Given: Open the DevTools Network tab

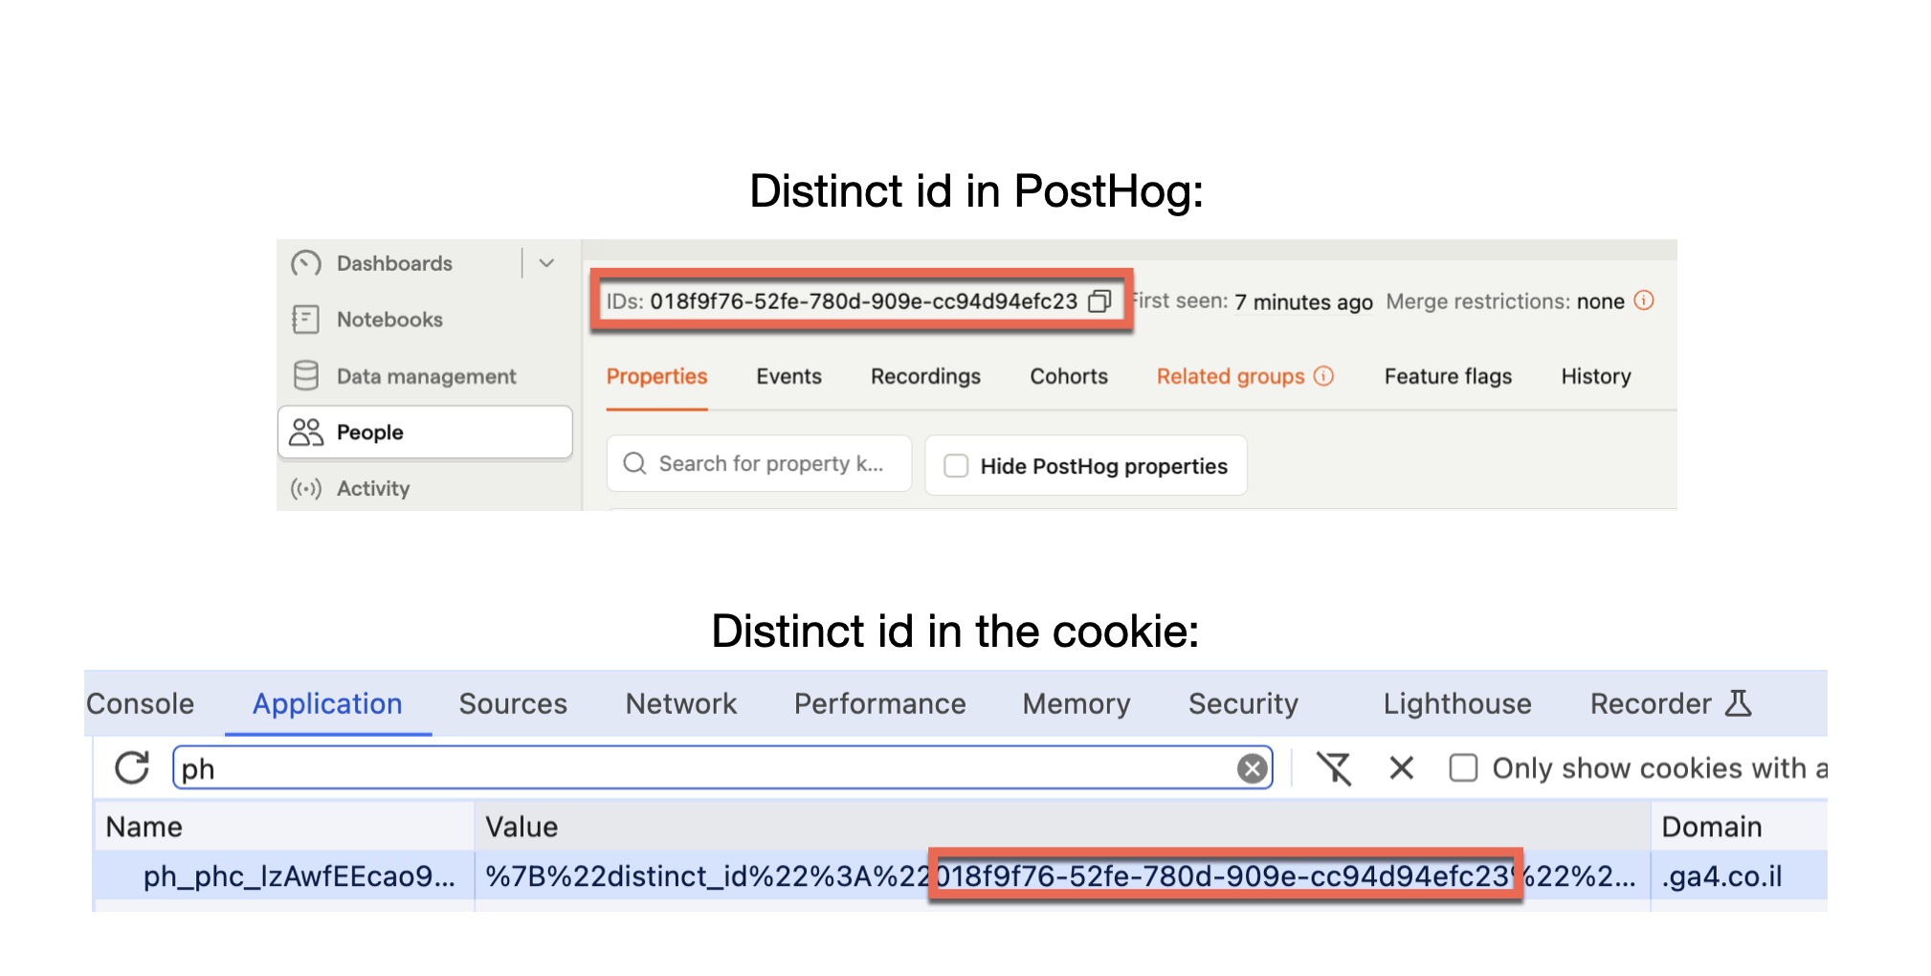Looking at the screenshot, I should (681, 704).
